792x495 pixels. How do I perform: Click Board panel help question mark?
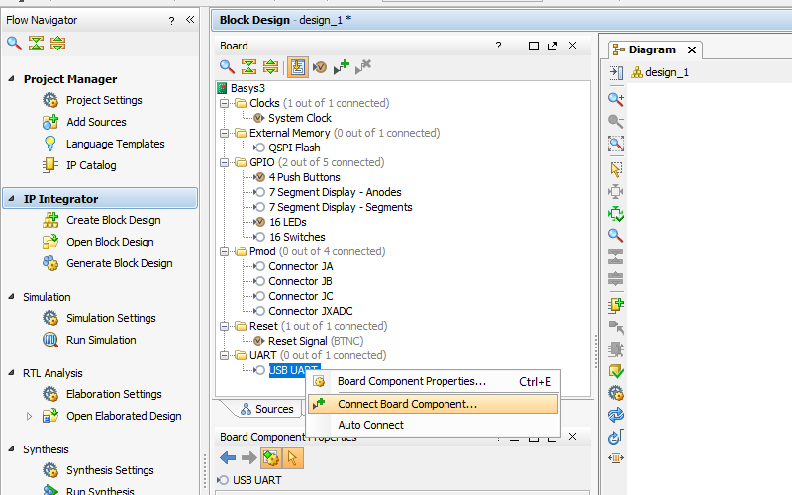[499, 46]
